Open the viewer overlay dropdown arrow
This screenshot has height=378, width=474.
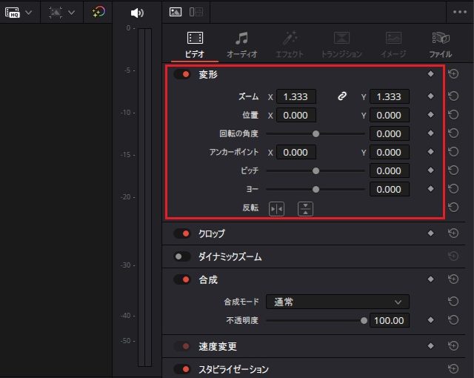coord(71,13)
